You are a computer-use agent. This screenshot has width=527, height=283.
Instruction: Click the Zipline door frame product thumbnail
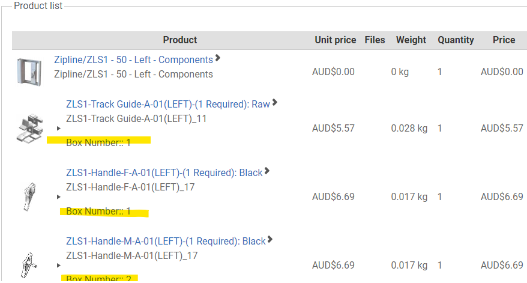(x=29, y=72)
